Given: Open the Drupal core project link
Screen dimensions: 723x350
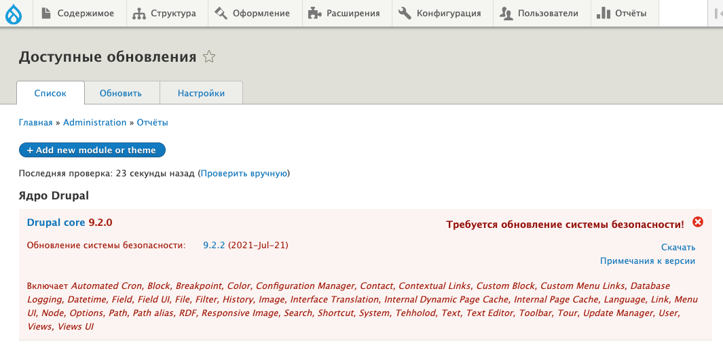Looking at the screenshot, I should pos(56,222).
